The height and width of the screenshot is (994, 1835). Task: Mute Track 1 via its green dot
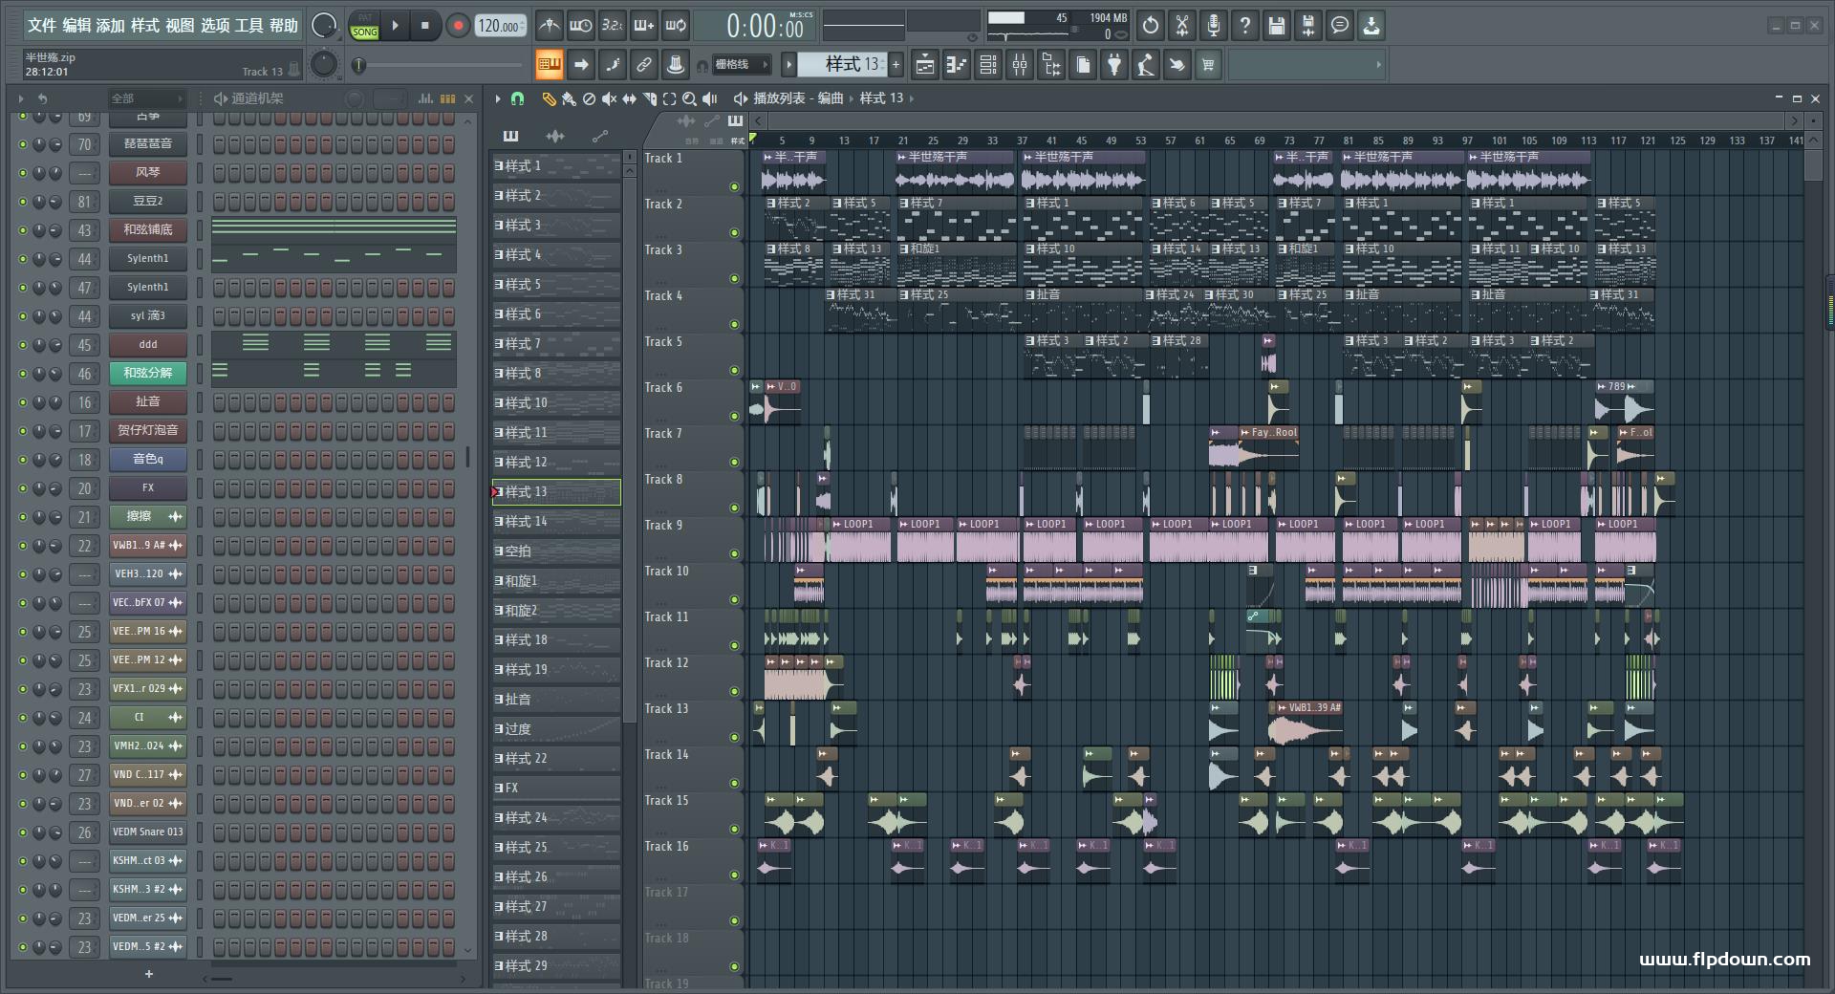point(734,186)
